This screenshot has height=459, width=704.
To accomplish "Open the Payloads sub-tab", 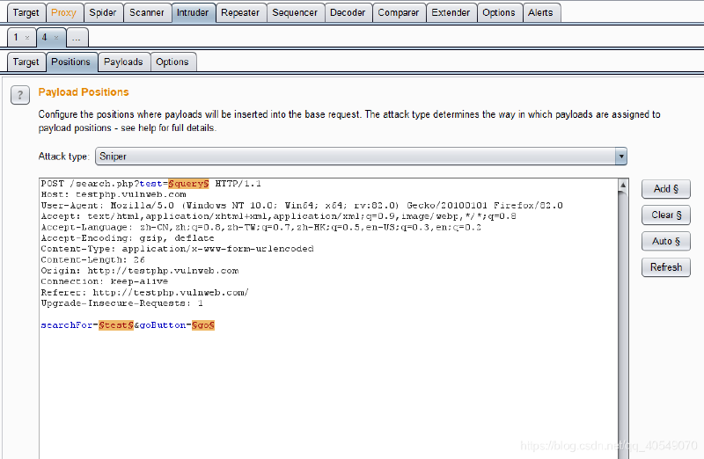I will click(x=123, y=62).
